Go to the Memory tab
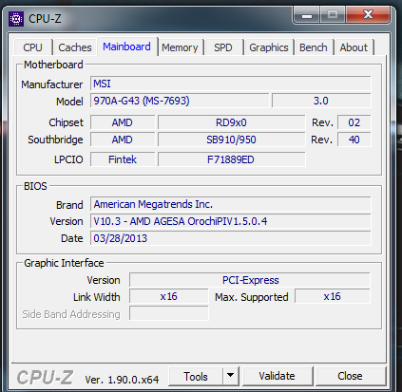402x392 pixels. (180, 47)
